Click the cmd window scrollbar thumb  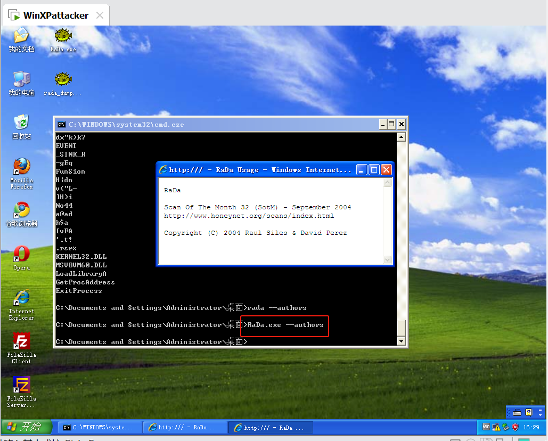[x=401, y=328]
